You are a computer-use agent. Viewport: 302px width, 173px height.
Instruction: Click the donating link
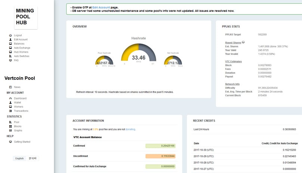130,129
